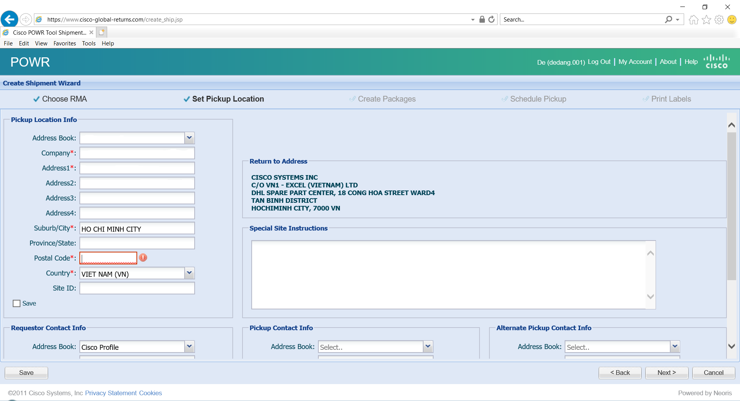This screenshot has width=740, height=401.
Task: Click the page scrollbar down arrow
Action: pyautogui.click(x=732, y=346)
